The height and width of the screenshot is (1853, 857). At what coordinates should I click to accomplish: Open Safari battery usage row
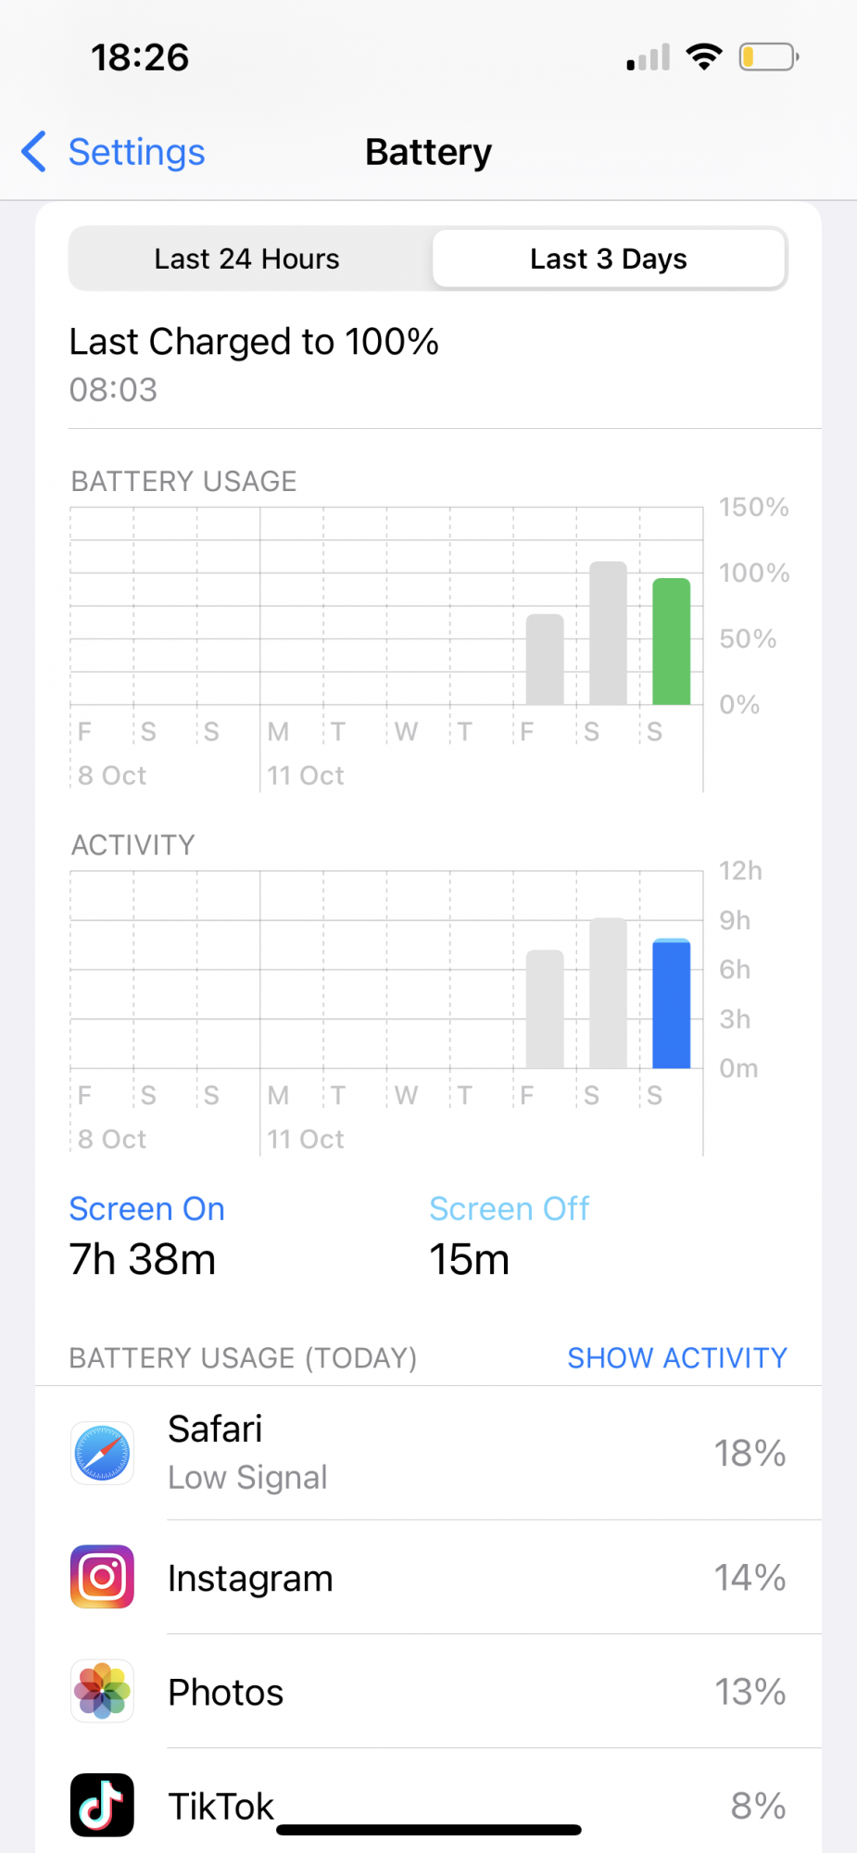(463, 1453)
